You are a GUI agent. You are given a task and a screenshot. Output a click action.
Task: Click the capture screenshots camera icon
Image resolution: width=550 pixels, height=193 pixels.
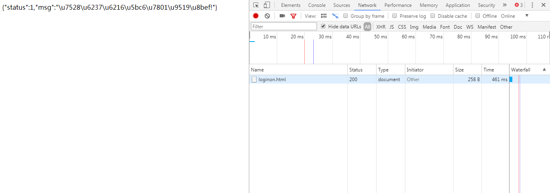282,16
